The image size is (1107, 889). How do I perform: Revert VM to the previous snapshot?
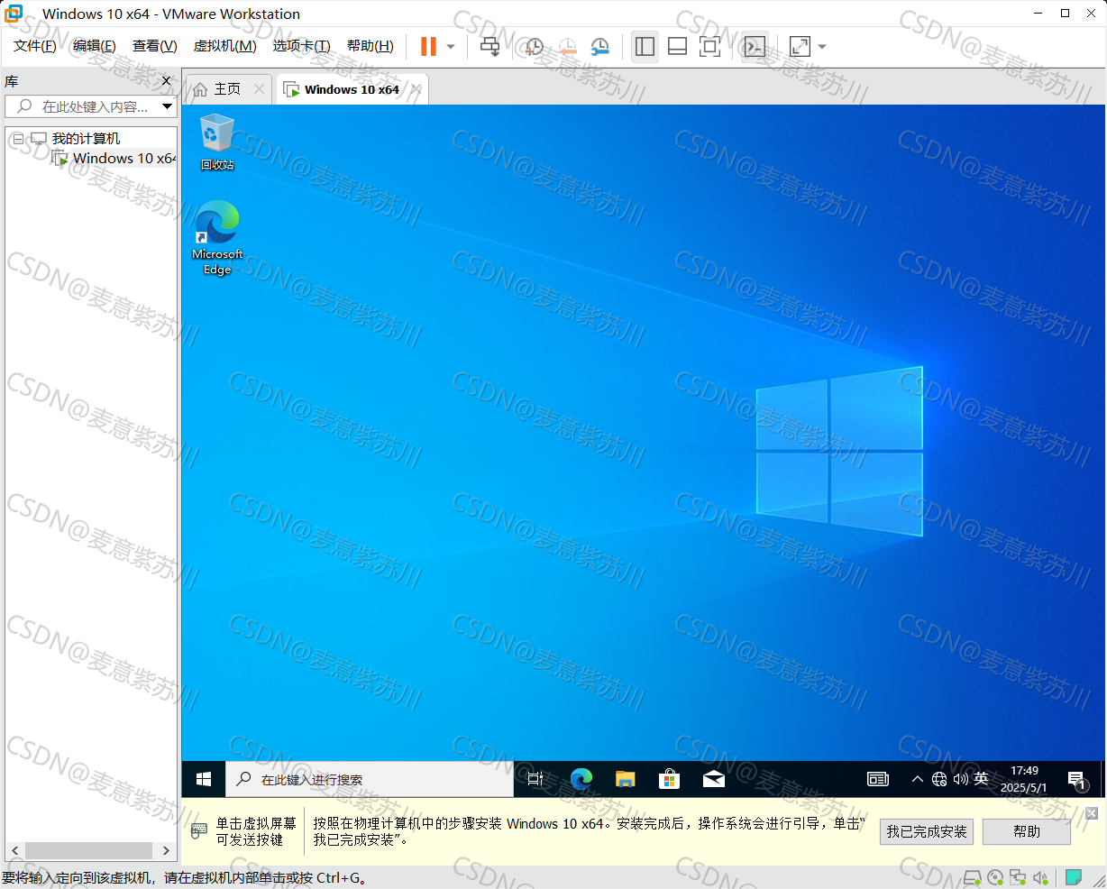pos(567,47)
